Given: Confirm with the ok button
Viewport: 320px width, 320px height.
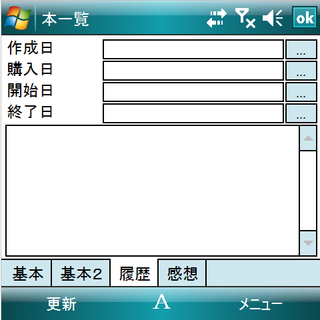Looking at the screenshot, I should 305,17.
